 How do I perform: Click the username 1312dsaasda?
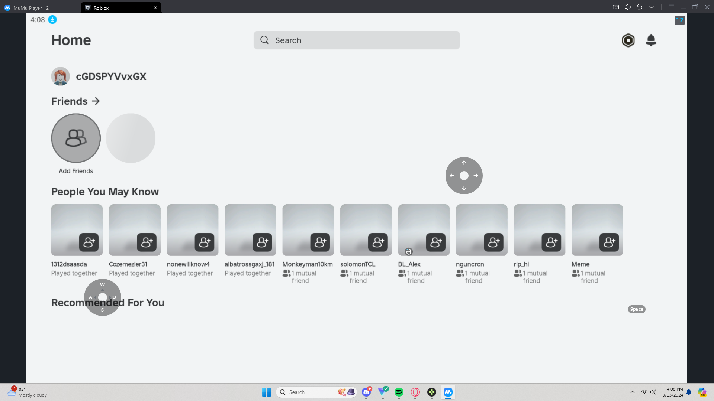69,264
